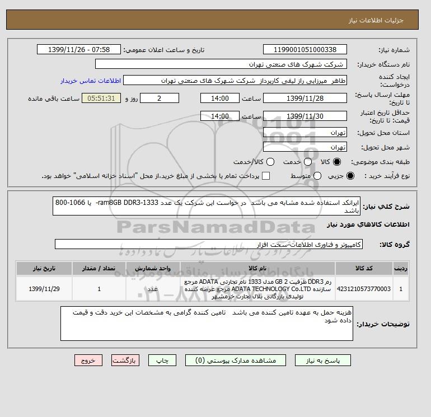Viewport: 431px width, 417px height.
Task: Click product code 4231210573770003 cell
Action: click(364, 289)
